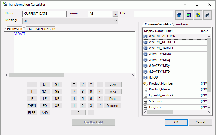Click the division / keypad button
The image size is (216, 135).
click(83, 85)
